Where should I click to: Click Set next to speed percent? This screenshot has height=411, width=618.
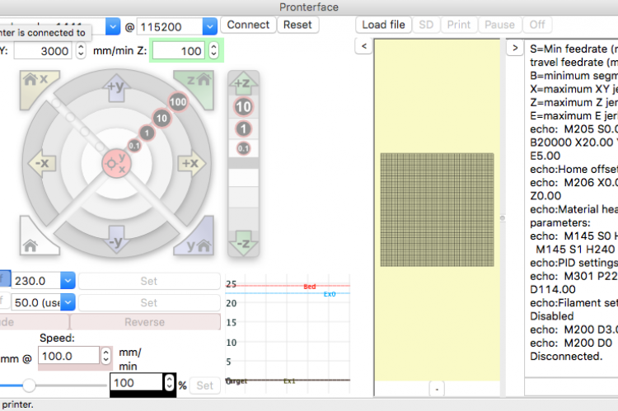tap(204, 385)
